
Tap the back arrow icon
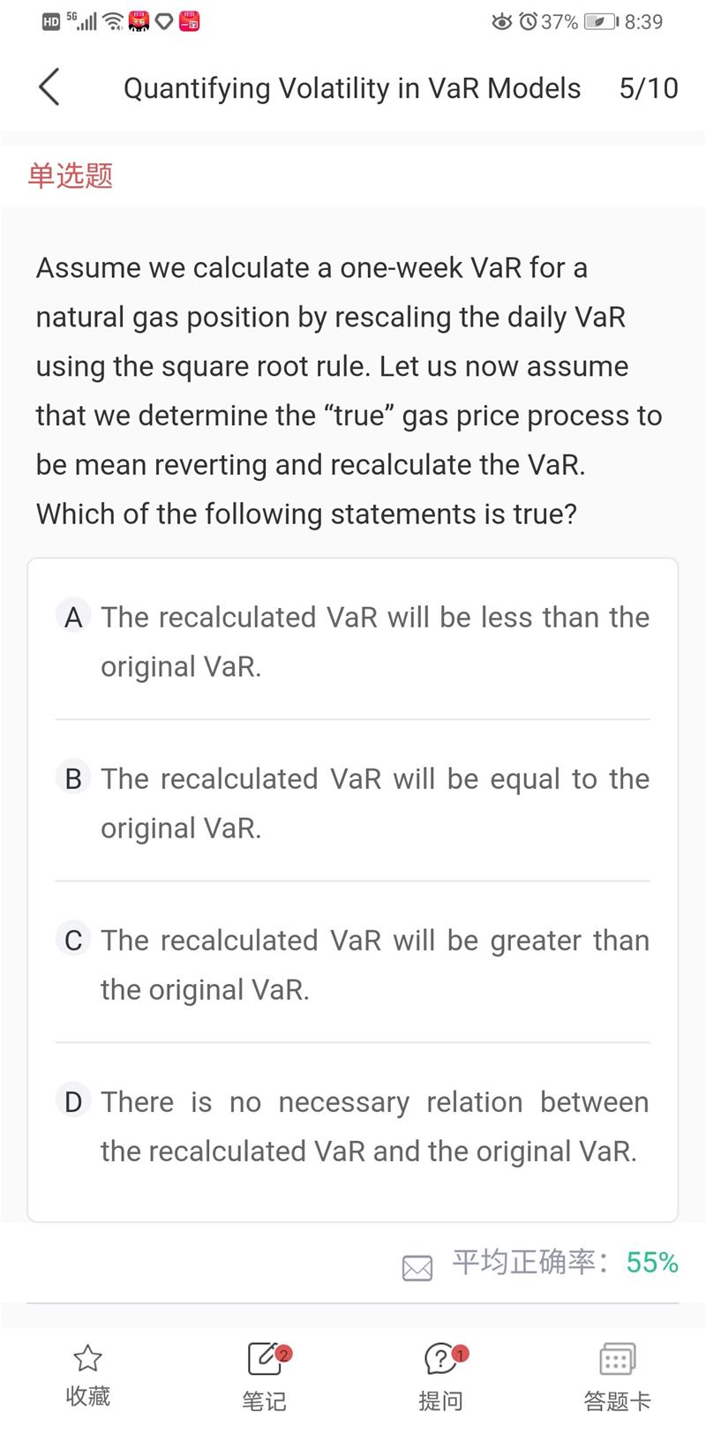point(49,87)
